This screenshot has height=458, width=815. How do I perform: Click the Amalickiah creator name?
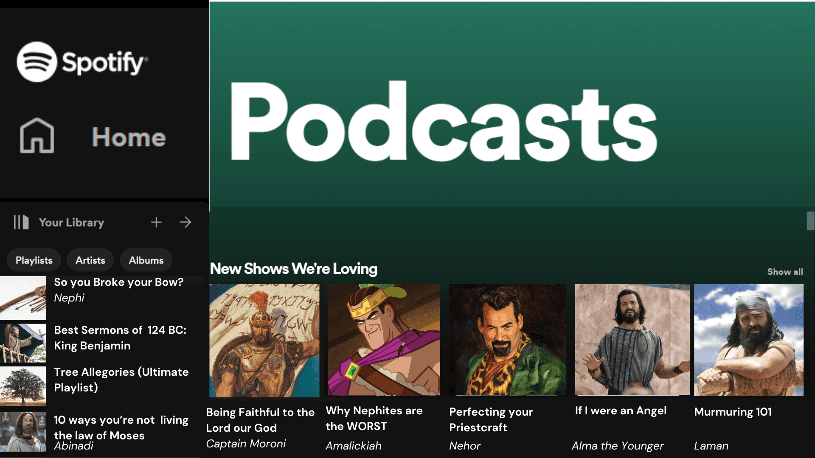tap(354, 446)
